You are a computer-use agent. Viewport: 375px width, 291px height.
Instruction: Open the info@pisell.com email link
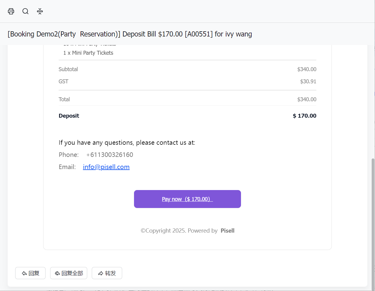pyautogui.click(x=106, y=167)
